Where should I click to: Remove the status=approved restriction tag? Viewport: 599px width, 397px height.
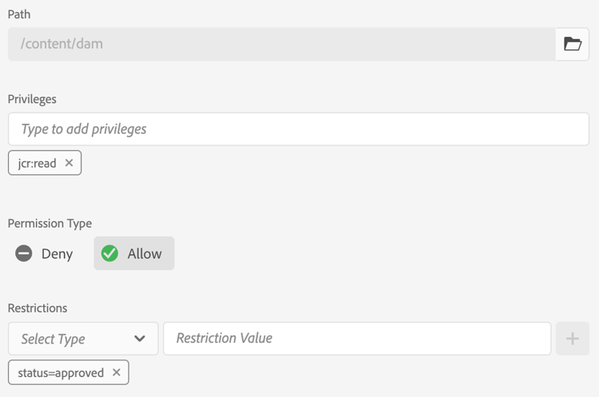[x=117, y=372]
